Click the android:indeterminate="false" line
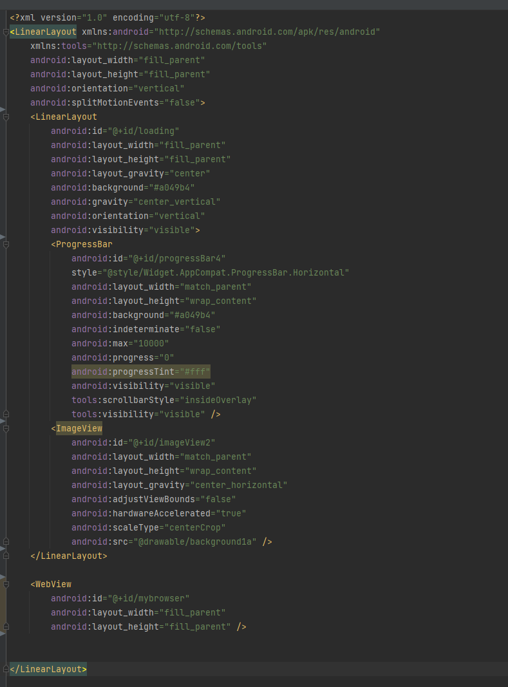Viewport: 508px width, 687px height. click(146, 329)
